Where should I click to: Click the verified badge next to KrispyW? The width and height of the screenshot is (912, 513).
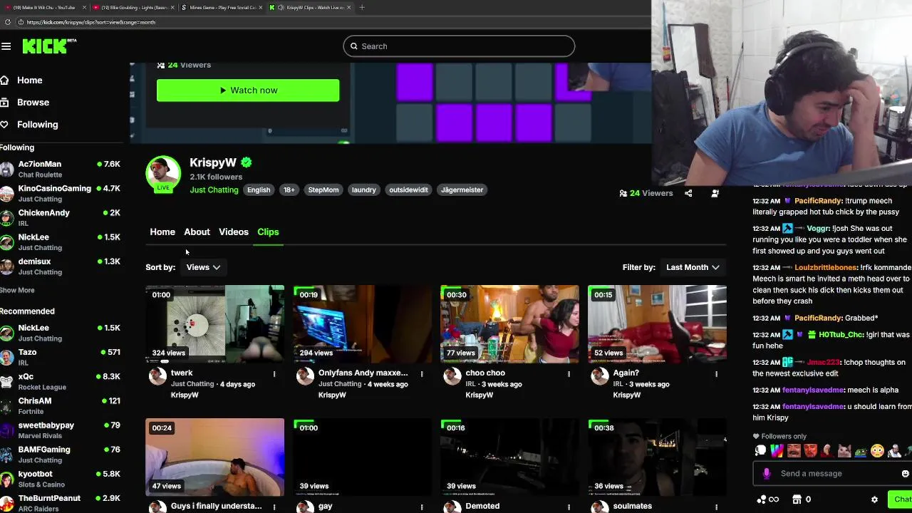[x=247, y=162]
